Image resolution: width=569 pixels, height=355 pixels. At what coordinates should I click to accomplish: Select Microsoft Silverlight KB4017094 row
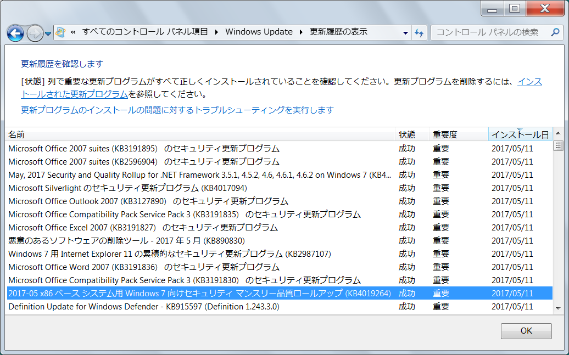click(x=280, y=188)
